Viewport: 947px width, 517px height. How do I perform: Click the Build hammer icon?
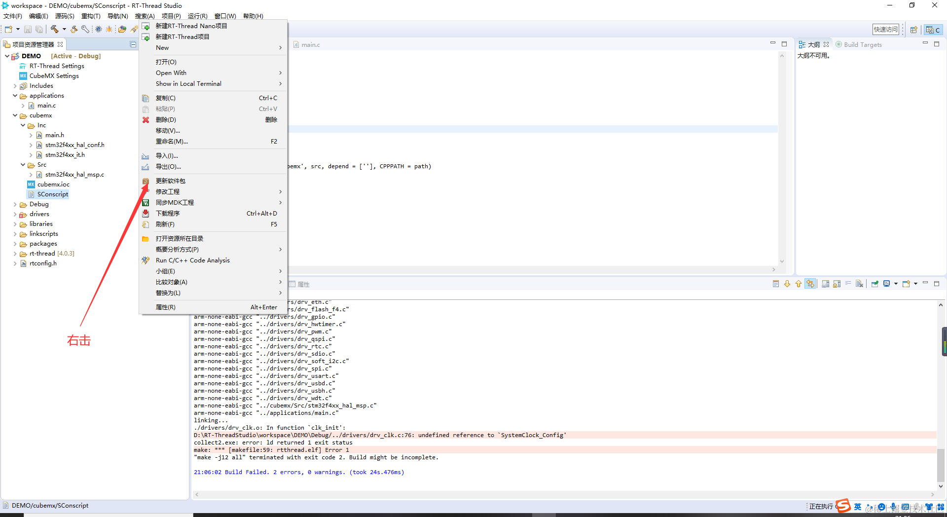55,30
